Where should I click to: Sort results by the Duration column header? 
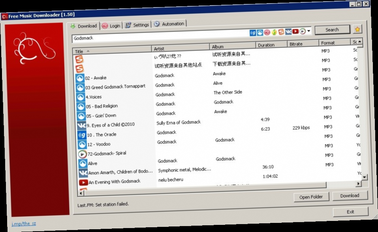tap(271, 45)
